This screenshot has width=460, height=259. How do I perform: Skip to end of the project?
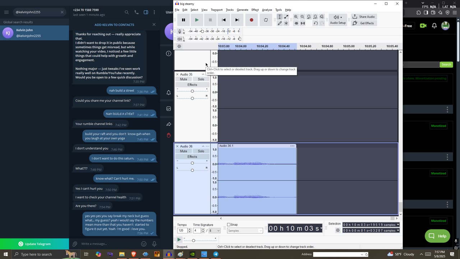(237, 20)
